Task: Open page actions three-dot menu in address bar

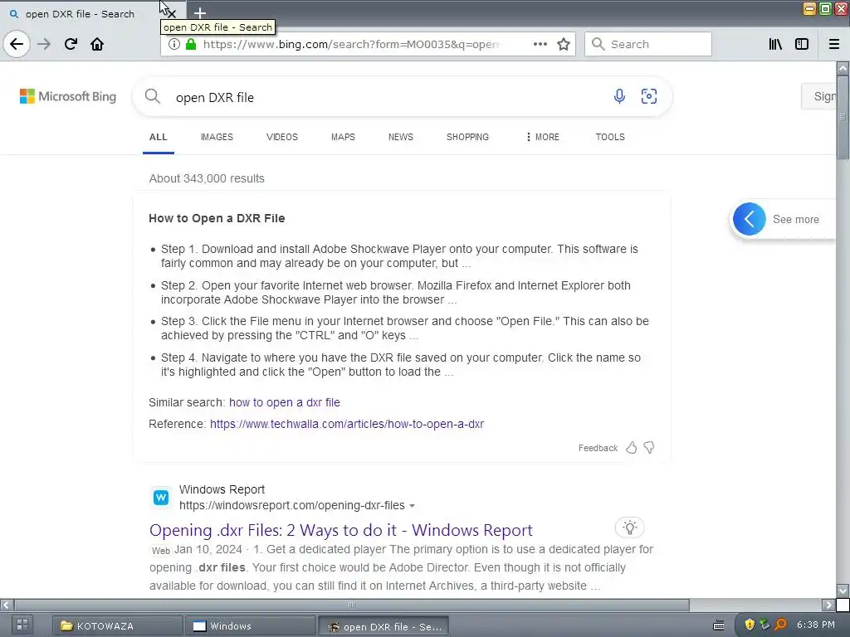Action: [540, 44]
